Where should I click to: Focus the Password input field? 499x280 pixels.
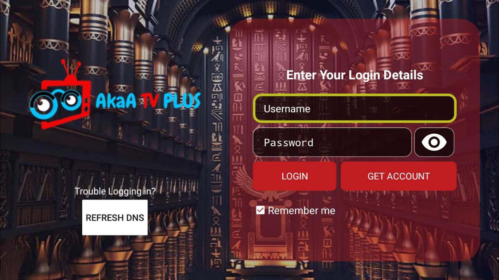332,142
